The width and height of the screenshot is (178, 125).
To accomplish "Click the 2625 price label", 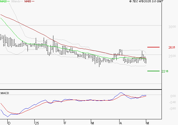I will [x=171, y=47].
